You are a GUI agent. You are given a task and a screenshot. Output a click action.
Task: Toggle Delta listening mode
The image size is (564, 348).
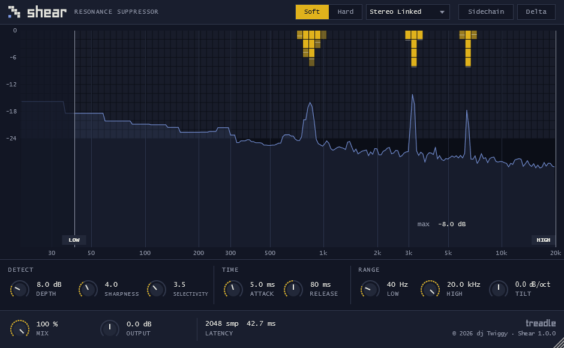click(x=536, y=12)
